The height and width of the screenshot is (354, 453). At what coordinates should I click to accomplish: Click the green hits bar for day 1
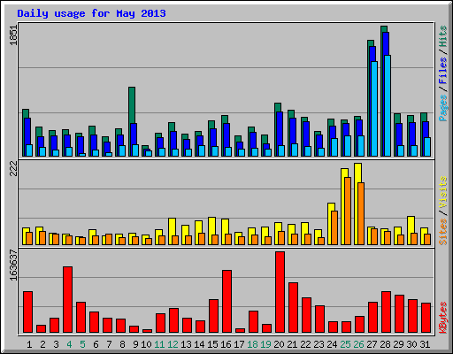coord(26,113)
